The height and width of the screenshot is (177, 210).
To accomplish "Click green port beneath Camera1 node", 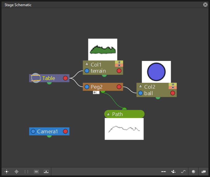I will (x=49, y=136).
